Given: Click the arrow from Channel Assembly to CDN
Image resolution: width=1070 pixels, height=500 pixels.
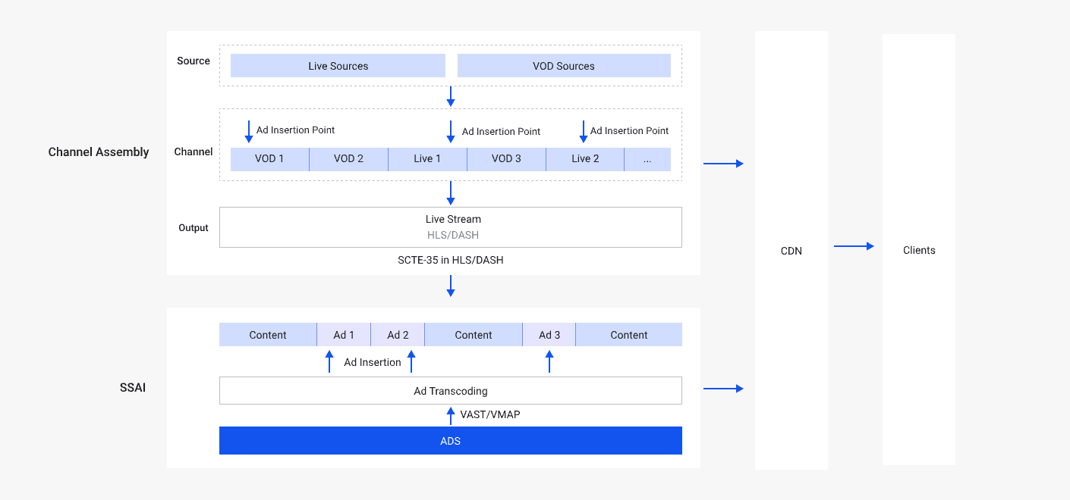Looking at the screenshot, I should coord(723,163).
